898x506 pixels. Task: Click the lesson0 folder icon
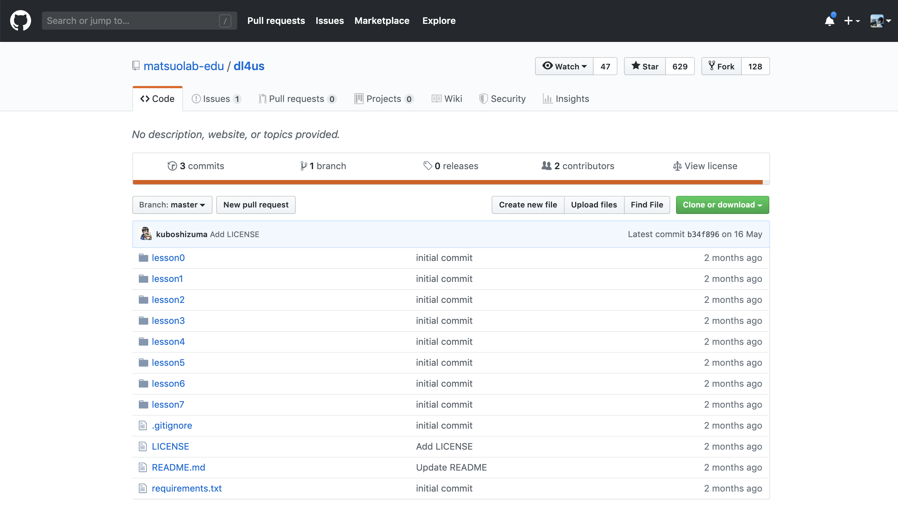(x=144, y=258)
